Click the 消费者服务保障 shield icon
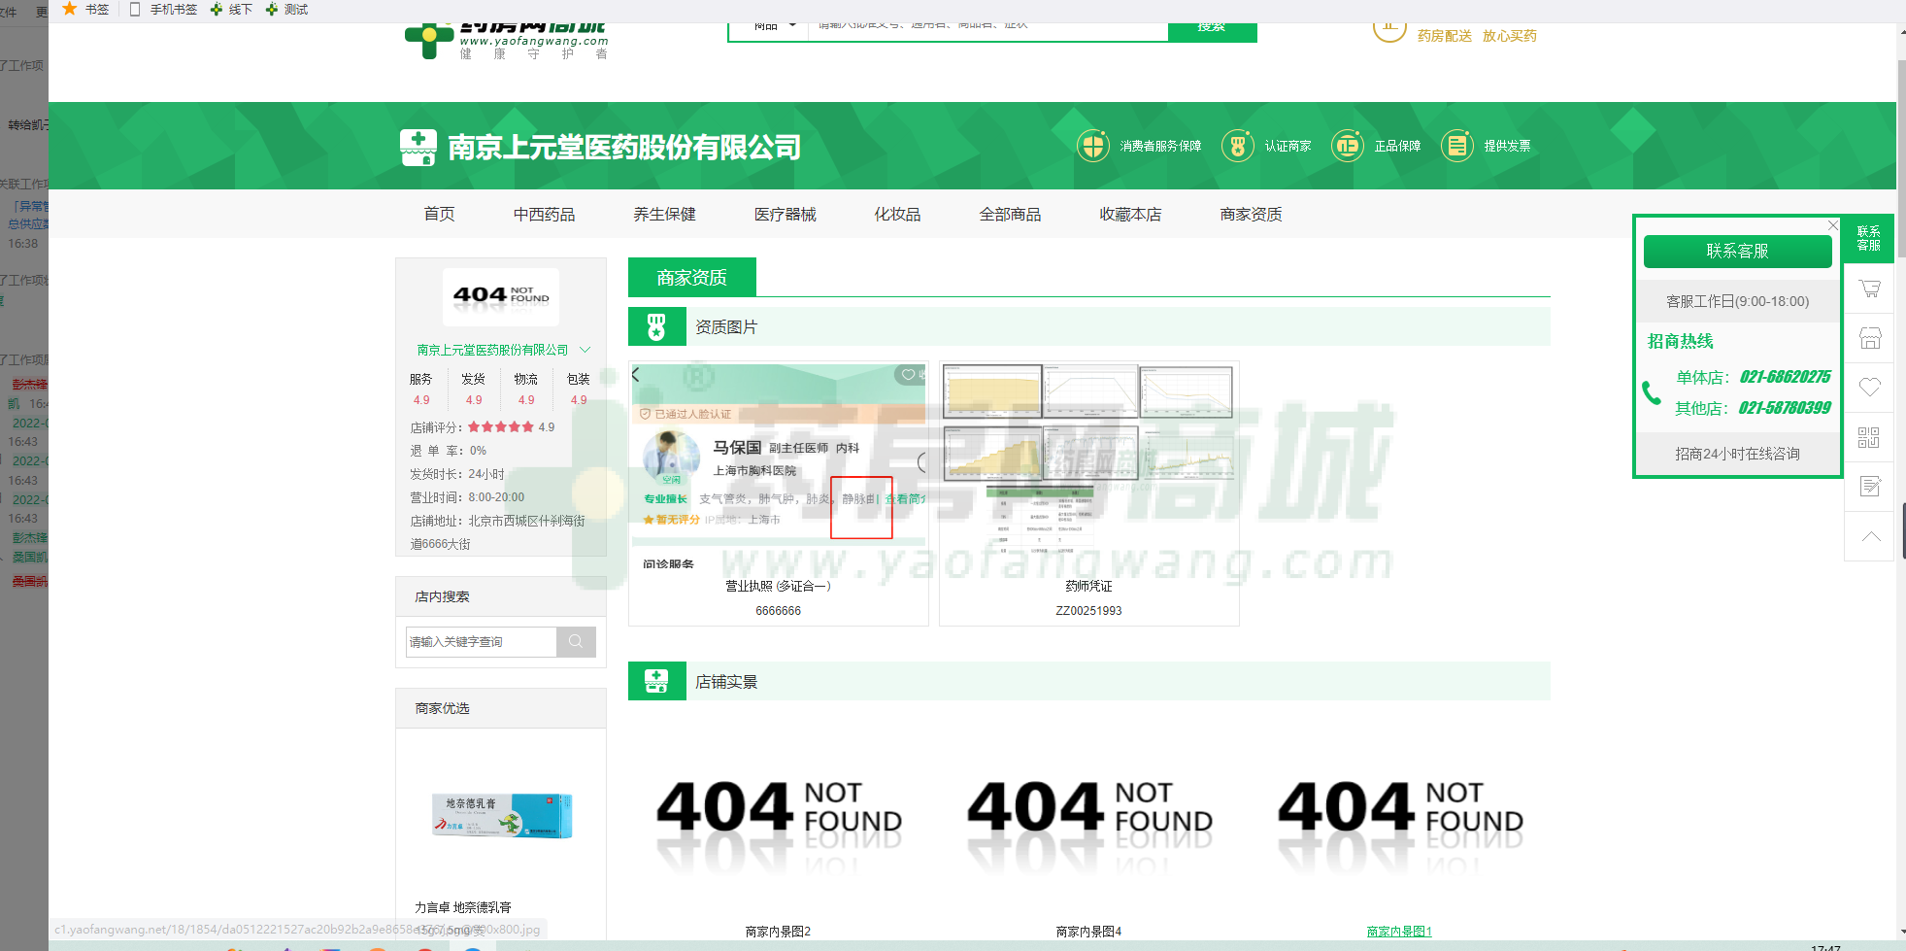The height and width of the screenshot is (951, 1906). point(1091,145)
